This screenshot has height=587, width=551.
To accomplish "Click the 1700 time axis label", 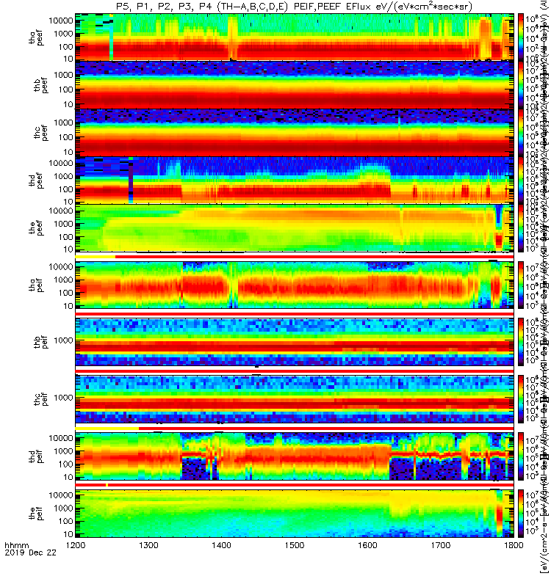I will (440, 545).
